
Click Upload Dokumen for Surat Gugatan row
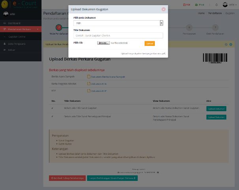pos(216,108)
